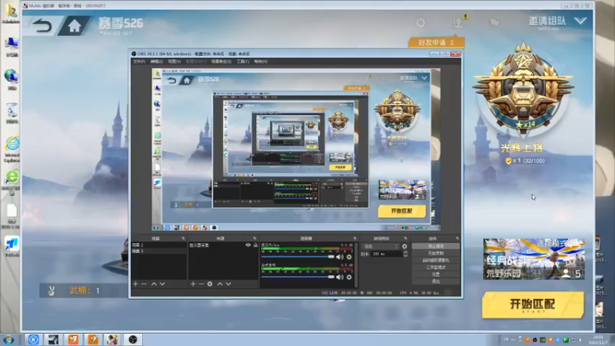Open the blue K music app on taskbar
Viewport: 615px width, 346px height.
click(x=33, y=339)
